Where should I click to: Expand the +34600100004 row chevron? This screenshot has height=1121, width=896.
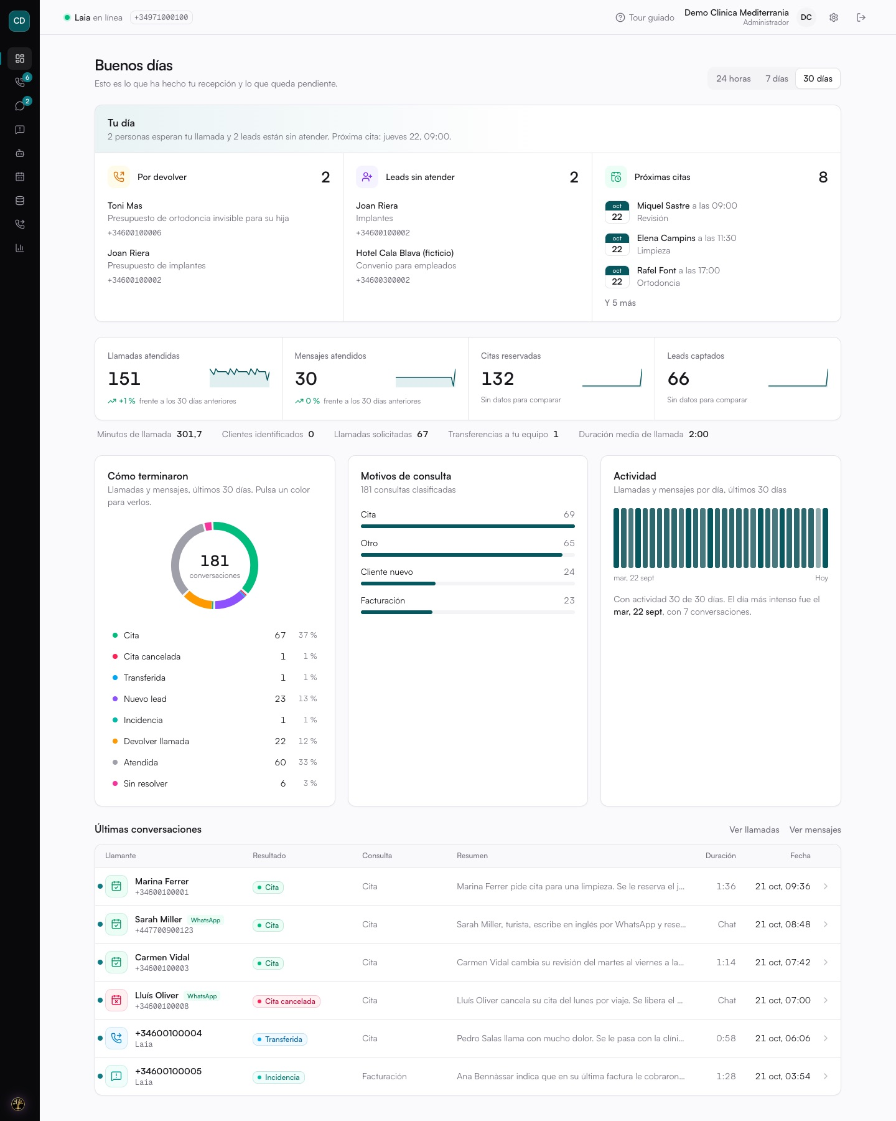pyautogui.click(x=826, y=1038)
